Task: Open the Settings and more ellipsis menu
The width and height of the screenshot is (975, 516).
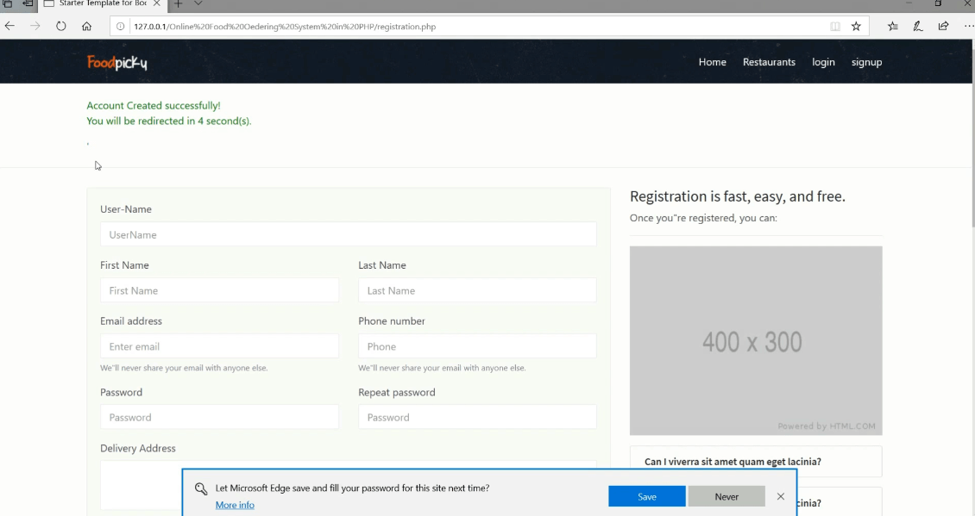Action: pyautogui.click(x=968, y=26)
